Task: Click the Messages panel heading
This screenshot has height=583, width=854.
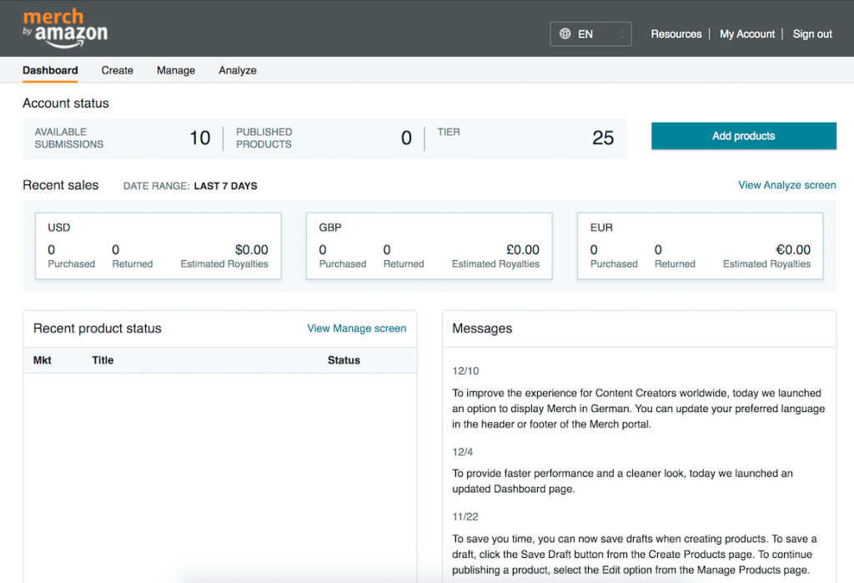Action: pos(482,329)
